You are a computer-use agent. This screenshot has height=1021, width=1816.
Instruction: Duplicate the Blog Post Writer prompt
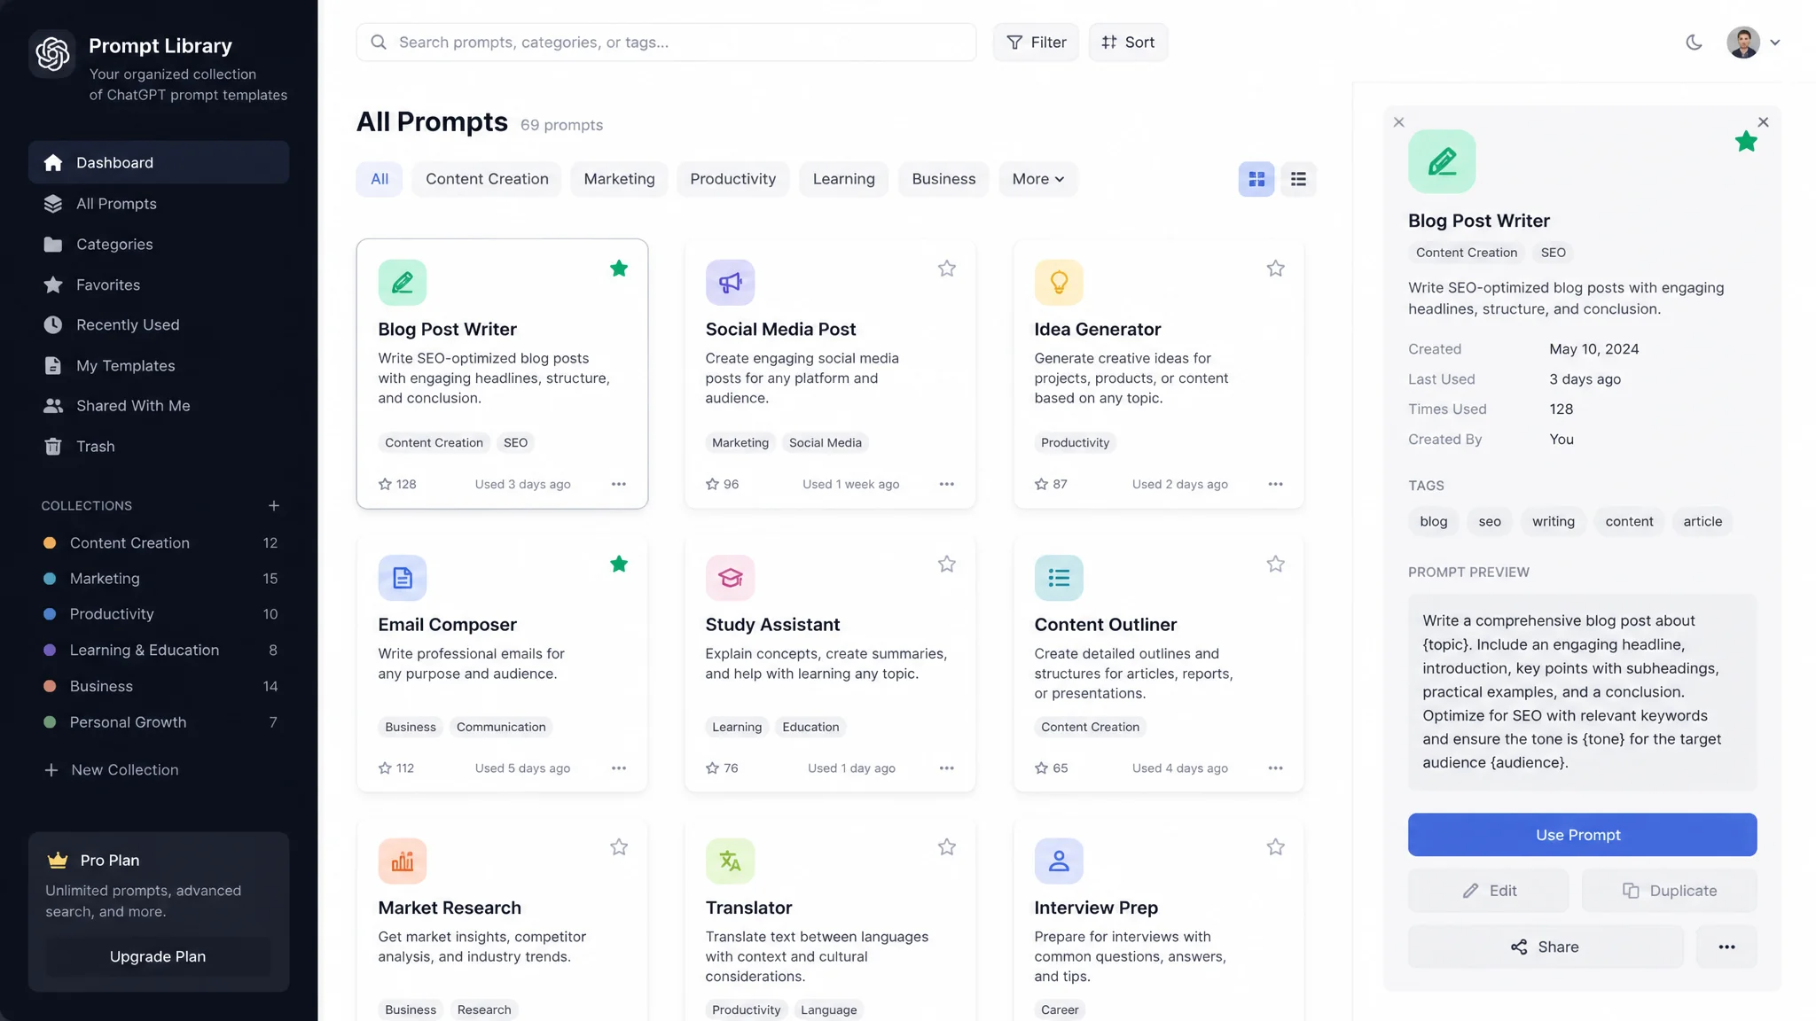[x=1669, y=891]
